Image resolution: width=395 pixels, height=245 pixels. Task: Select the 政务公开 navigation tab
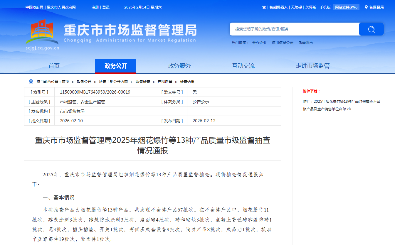tap(116, 66)
